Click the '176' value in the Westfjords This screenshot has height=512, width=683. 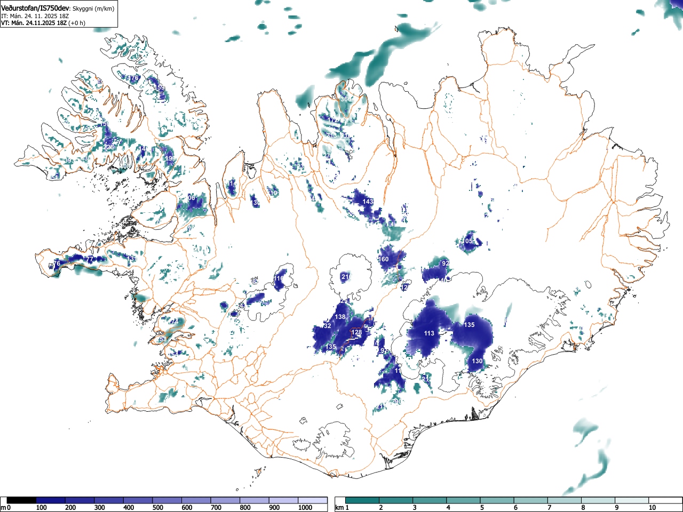pyautogui.click(x=133, y=78)
